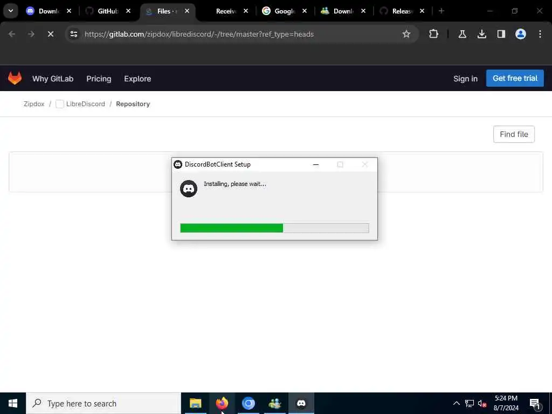Screen dimensions: 552x414
Task: Open the Extensions puzzle icon
Action: pyautogui.click(x=434, y=34)
